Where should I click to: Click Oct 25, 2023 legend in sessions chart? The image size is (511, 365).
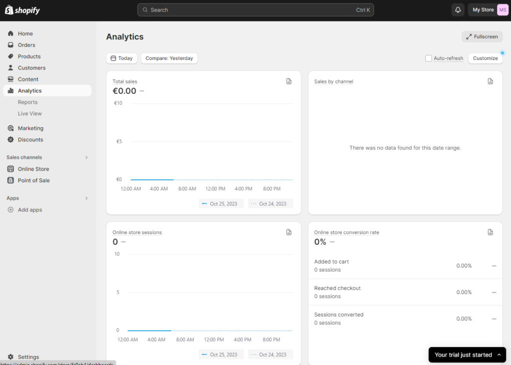point(221,355)
